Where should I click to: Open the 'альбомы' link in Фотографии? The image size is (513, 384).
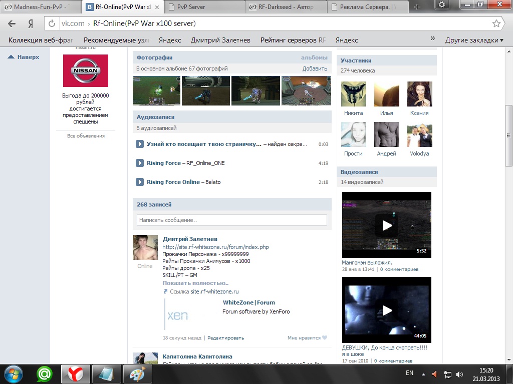[x=314, y=57]
